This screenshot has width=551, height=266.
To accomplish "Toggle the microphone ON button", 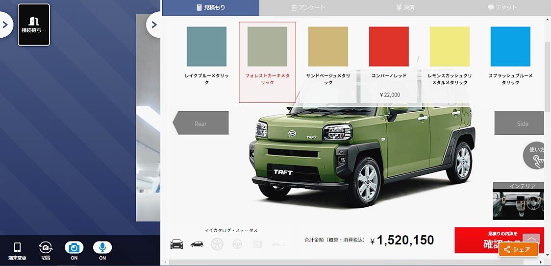I will (x=102, y=250).
